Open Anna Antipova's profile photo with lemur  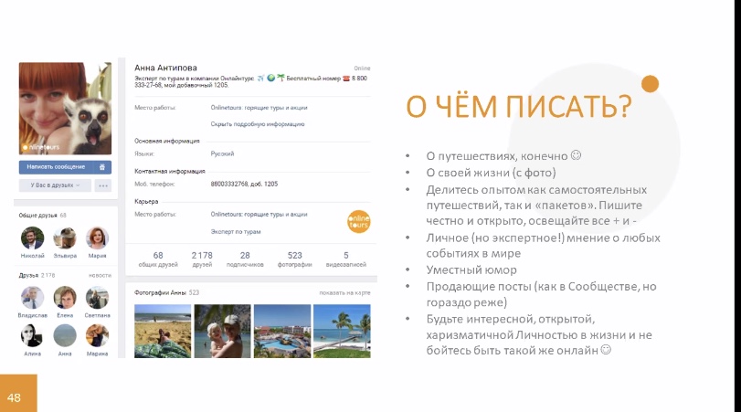65,108
